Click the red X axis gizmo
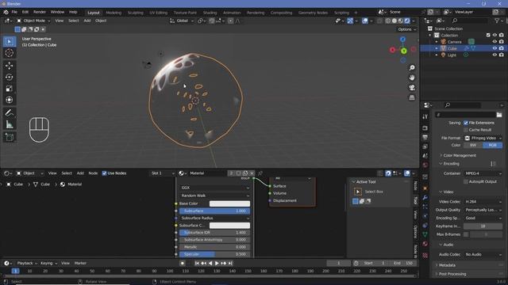Viewport: 508px width, 285px height. tap(393, 50)
